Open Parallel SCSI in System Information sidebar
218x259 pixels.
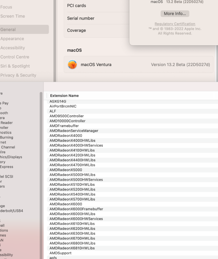point(6,176)
